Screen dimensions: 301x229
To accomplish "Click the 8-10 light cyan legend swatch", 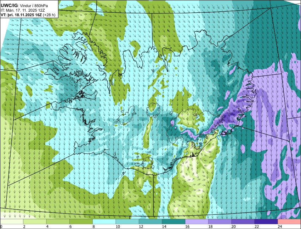I will [104, 222].
